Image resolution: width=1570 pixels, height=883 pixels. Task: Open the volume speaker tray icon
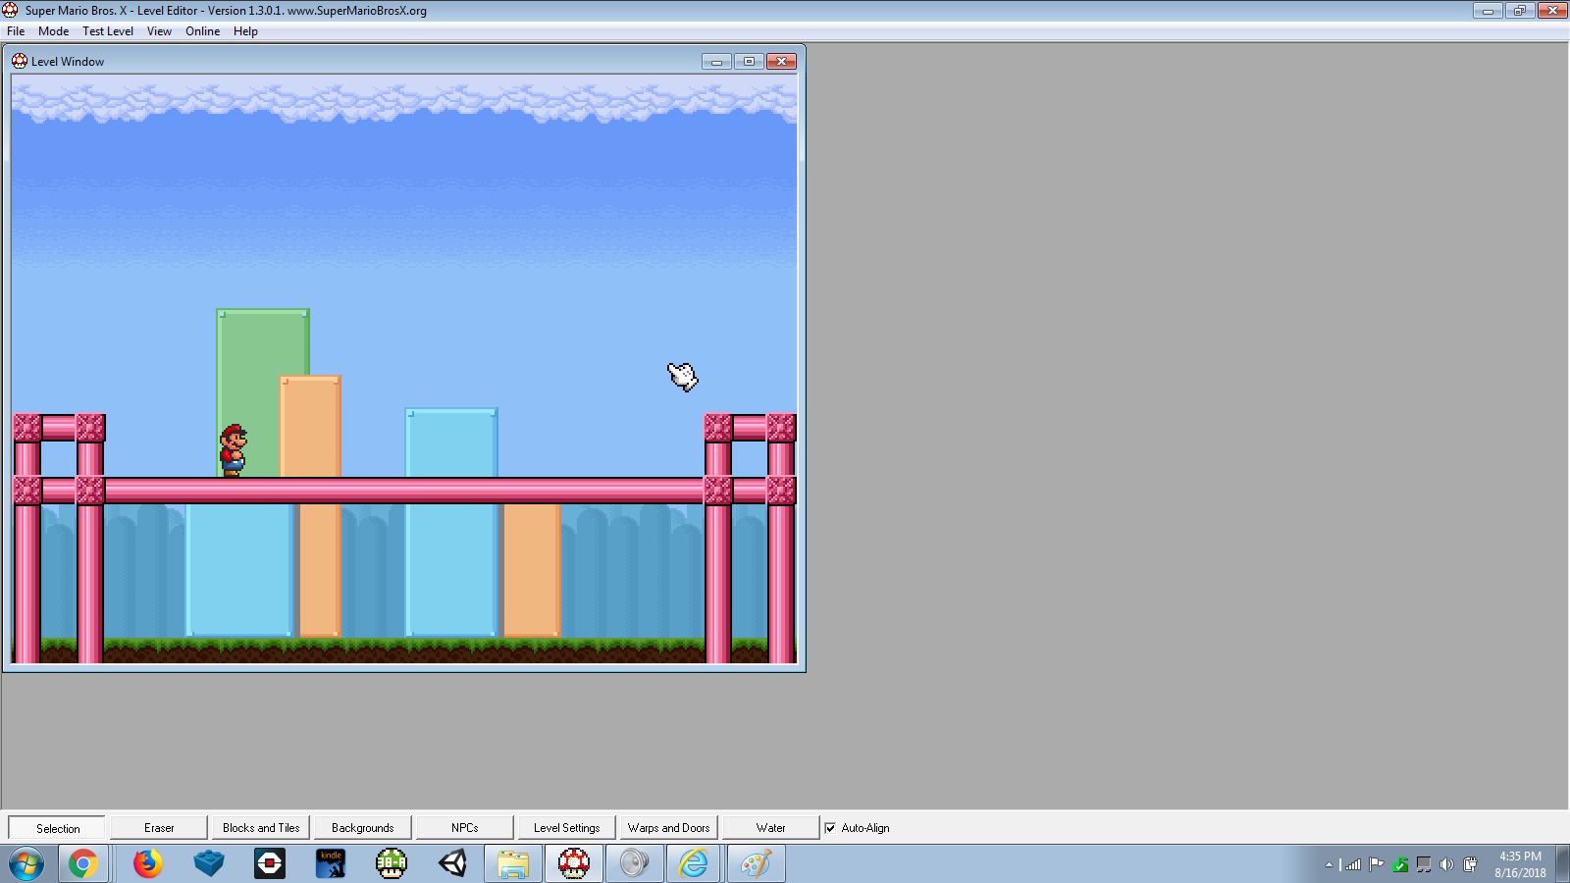click(x=1446, y=864)
